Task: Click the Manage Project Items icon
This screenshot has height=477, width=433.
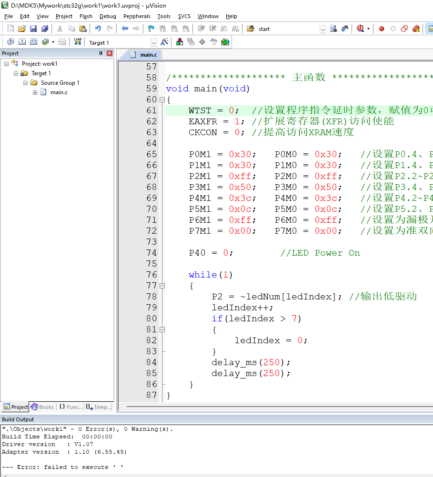Action: 180,42
